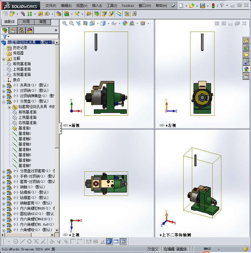Click the Linear Component Pattern icon
This screenshot has width=251, height=253.
pyautogui.click(x=30, y=14)
